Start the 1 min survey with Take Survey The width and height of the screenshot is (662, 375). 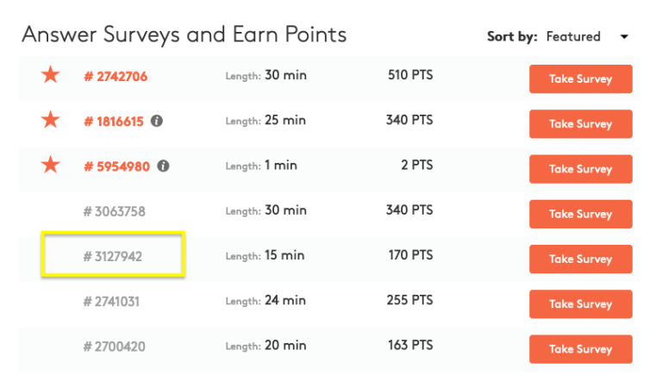[580, 169]
